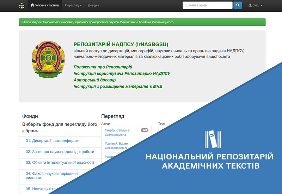Viewport: 282px width, 194px height.
Task: Click the DSpace logo icon in navbar
Action: pos(22,6)
